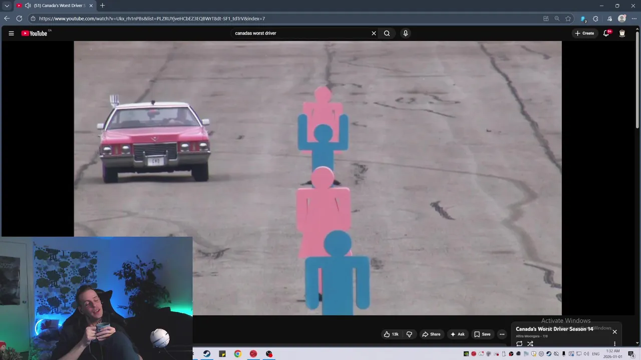641x360 pixels.
Task: Start voice search with microphone icon
Action: pos(406,33)
